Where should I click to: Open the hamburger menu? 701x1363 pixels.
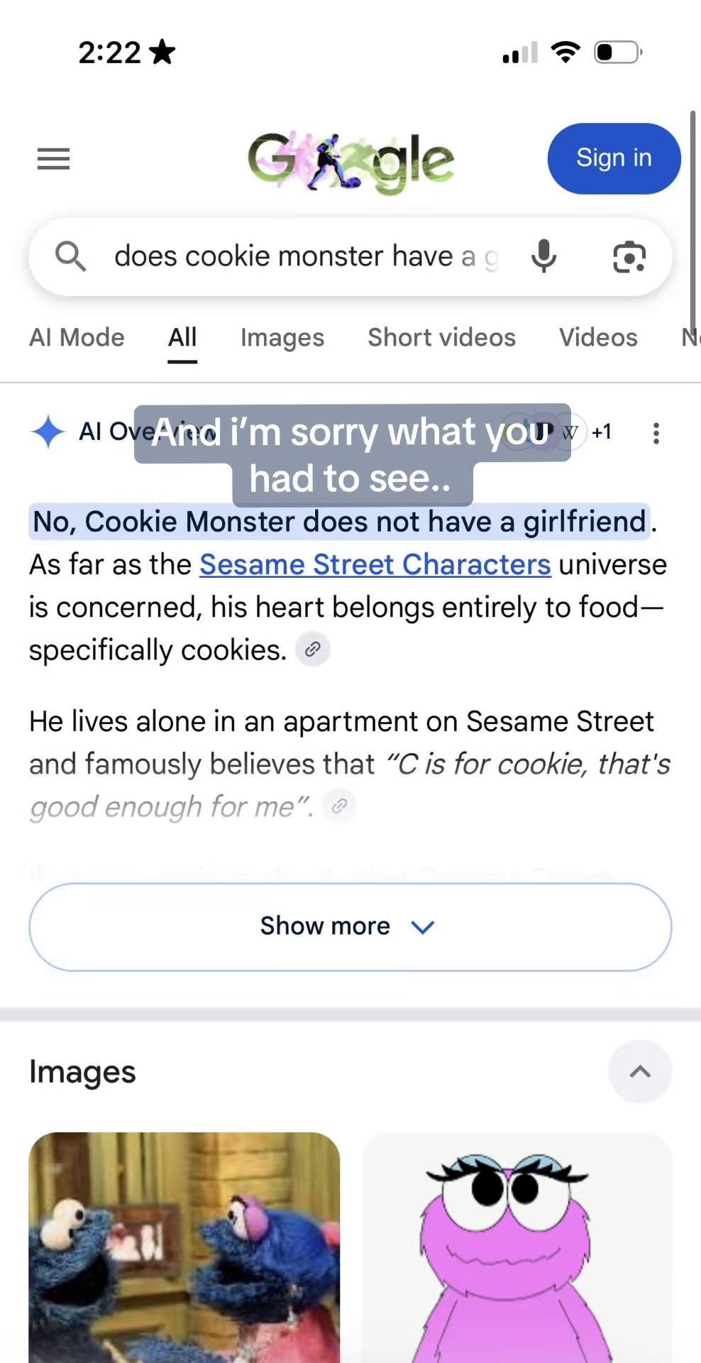[53, 159]
